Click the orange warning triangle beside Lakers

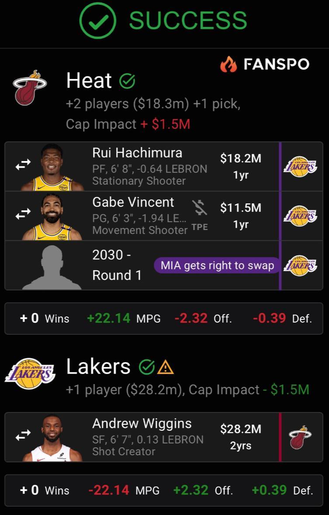point(166,367)
